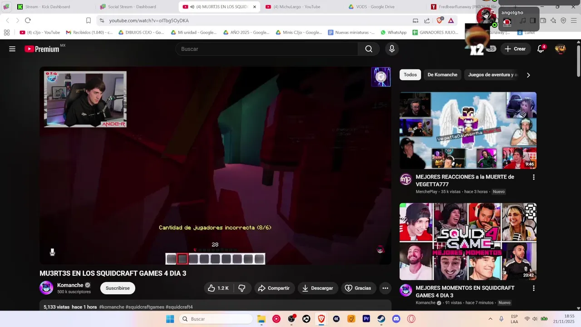Switch to Stream - Kick Dashboard tab
The height and width of the screenshot is (327, 581).
coord(48,7)
